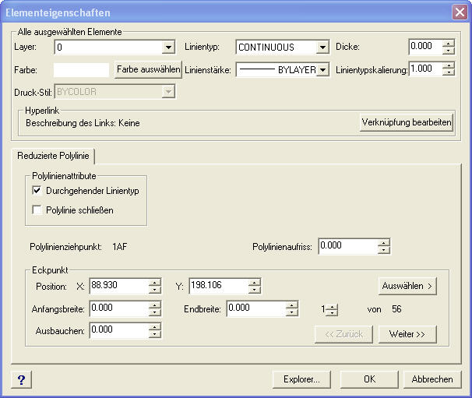Click the Endbreite input field

256,308
